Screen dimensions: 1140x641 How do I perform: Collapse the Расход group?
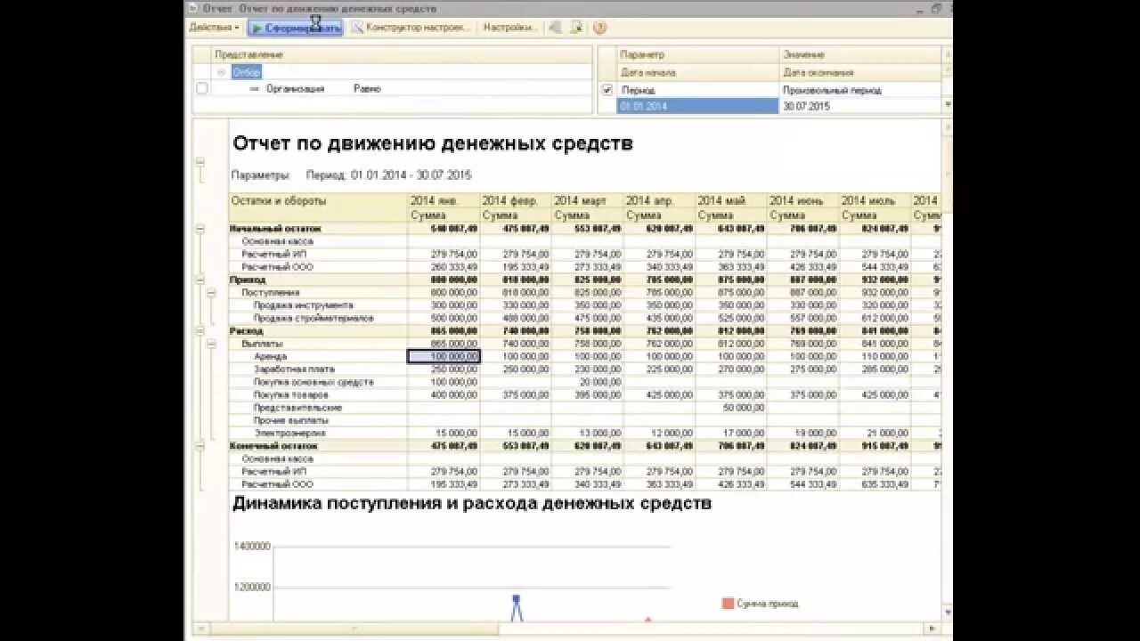[x=199, y=330]
